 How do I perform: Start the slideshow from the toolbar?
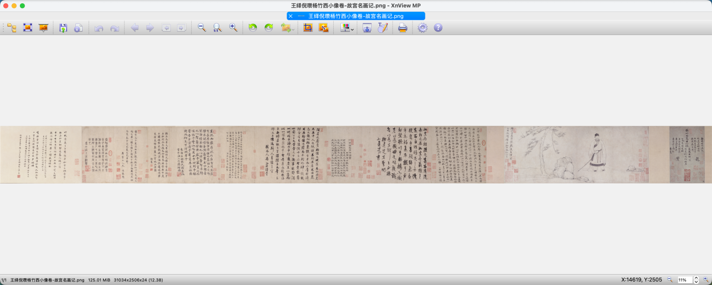tap(43, 28)
